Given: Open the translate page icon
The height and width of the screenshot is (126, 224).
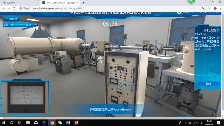Looking at the screenshot, I should (x=203, y=8).
